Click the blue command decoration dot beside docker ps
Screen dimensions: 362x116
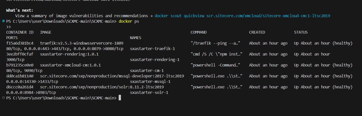[x=3, y=21]
